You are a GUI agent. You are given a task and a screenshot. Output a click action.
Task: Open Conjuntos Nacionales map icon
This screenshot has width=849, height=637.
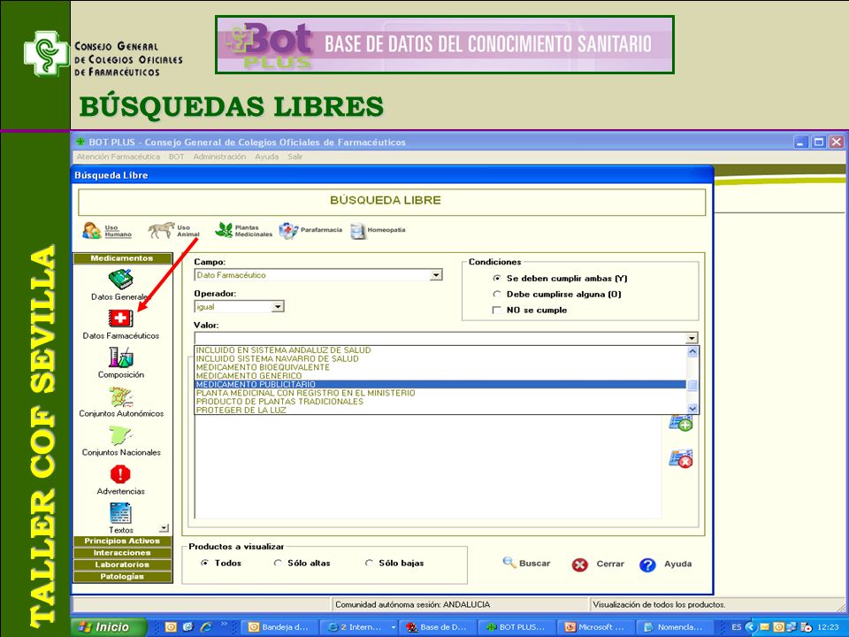(x=120, y=435)
